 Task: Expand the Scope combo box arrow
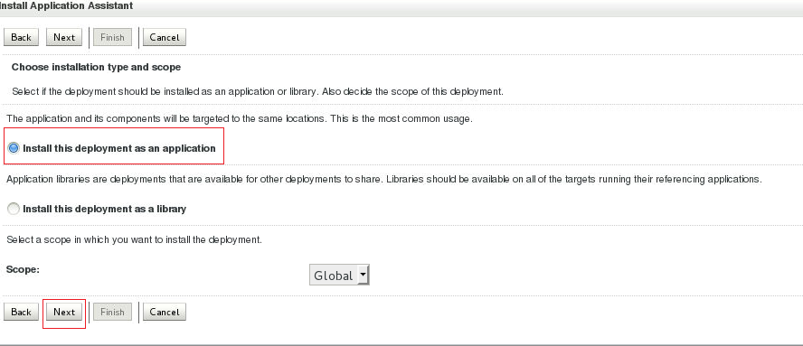(x=363, y=275)
